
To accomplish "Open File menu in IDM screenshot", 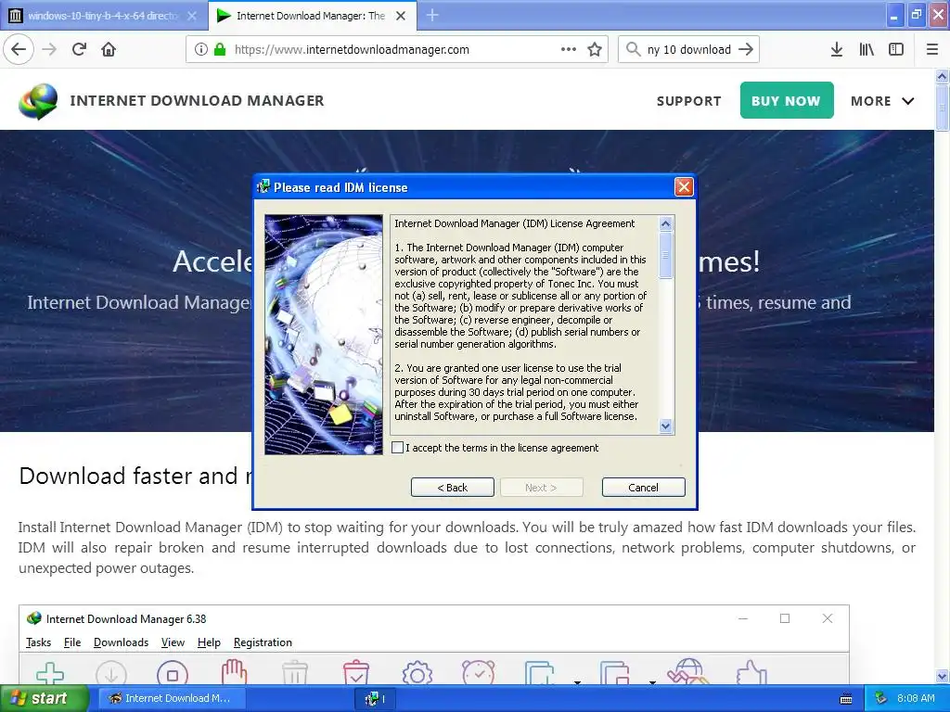I will [72, 642].
